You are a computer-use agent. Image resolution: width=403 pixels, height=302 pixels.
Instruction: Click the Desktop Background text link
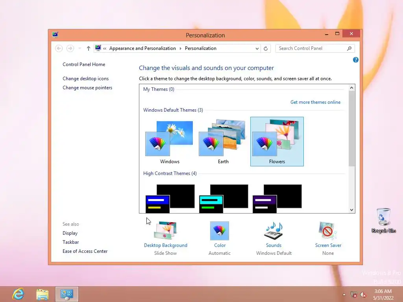pyautogui.click(x=166, y=245)
